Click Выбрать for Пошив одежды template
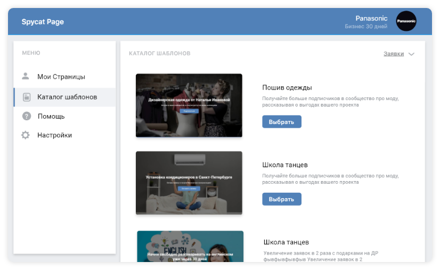 click(x=282, y=122)
